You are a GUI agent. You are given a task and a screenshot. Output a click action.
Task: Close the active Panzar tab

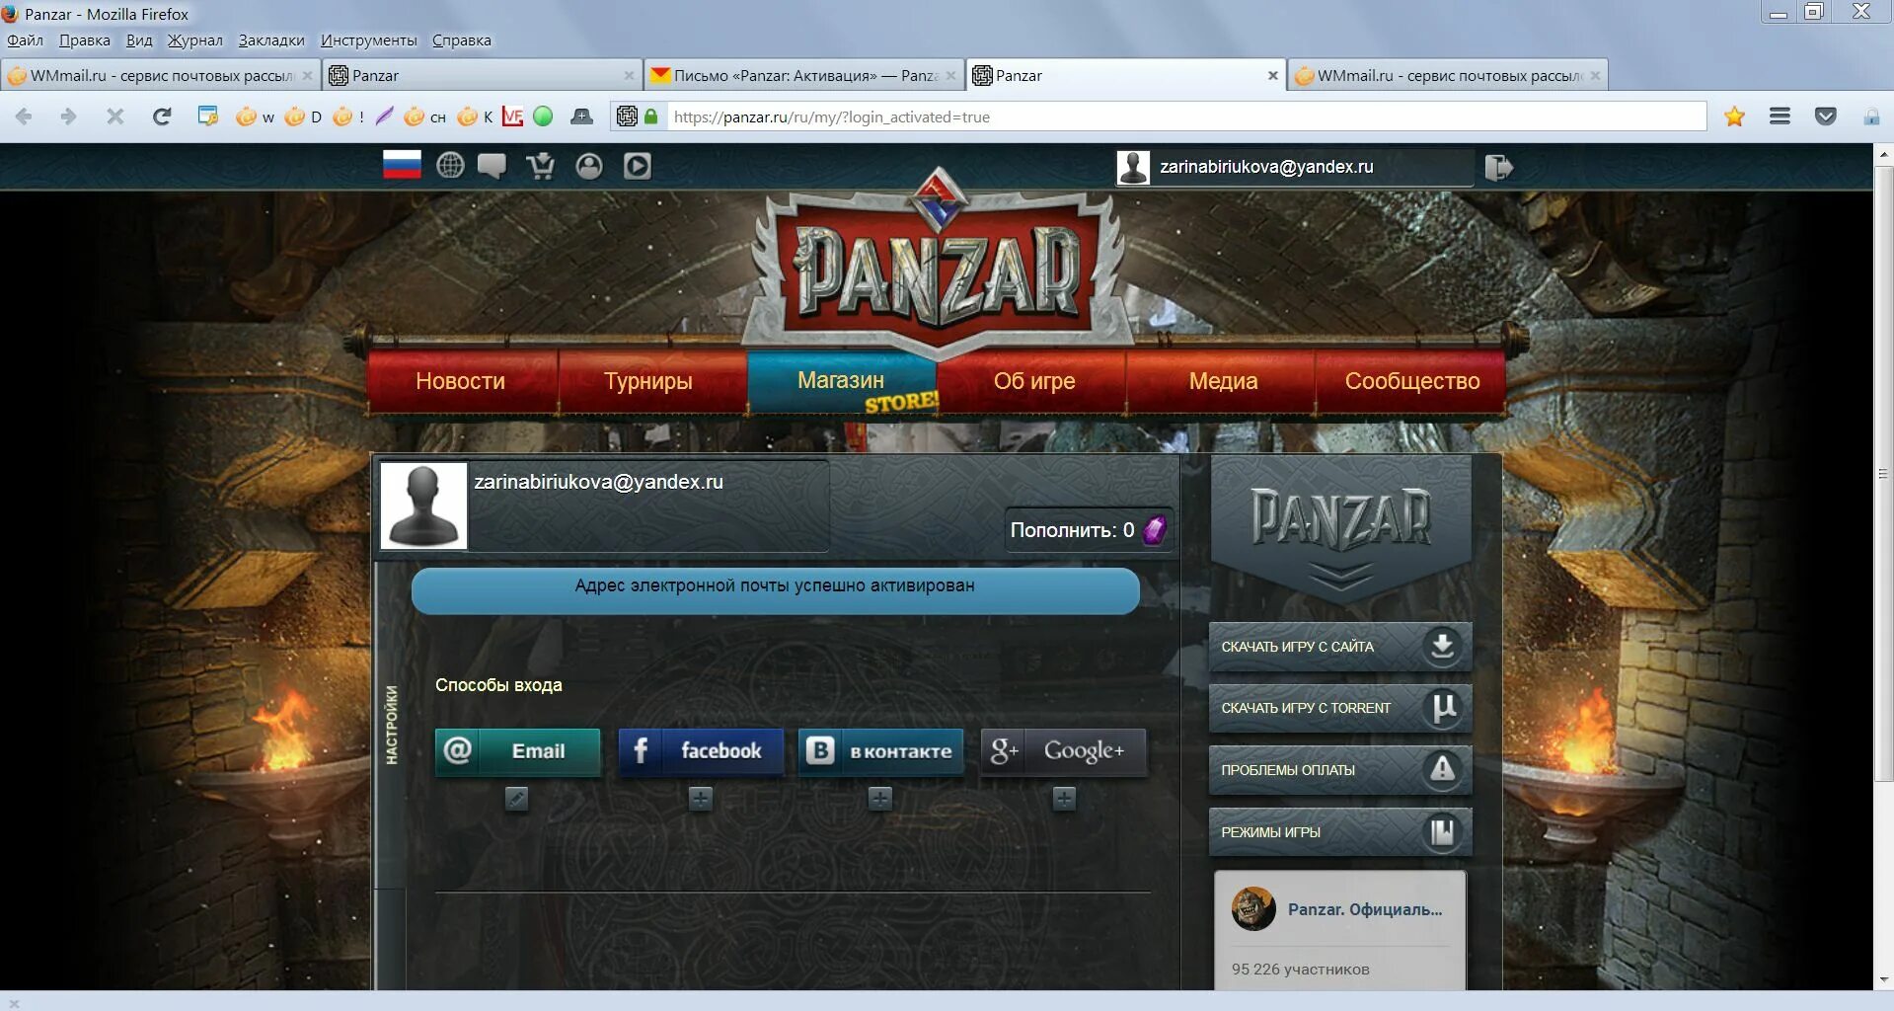pyautogui.click(x=1272, y=75)
